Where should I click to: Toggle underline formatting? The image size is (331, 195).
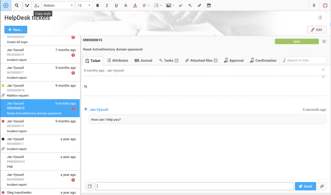pos(116,6)
